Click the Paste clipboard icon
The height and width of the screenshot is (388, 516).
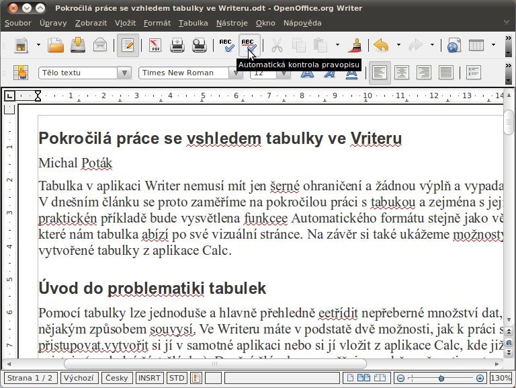(320, 45)
